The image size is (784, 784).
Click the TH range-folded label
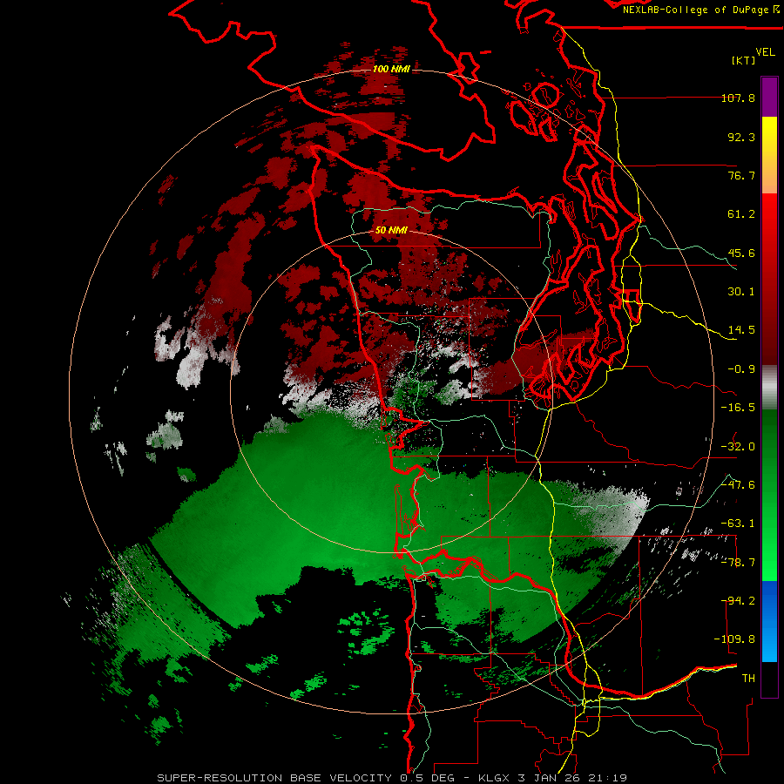point(748,679)
